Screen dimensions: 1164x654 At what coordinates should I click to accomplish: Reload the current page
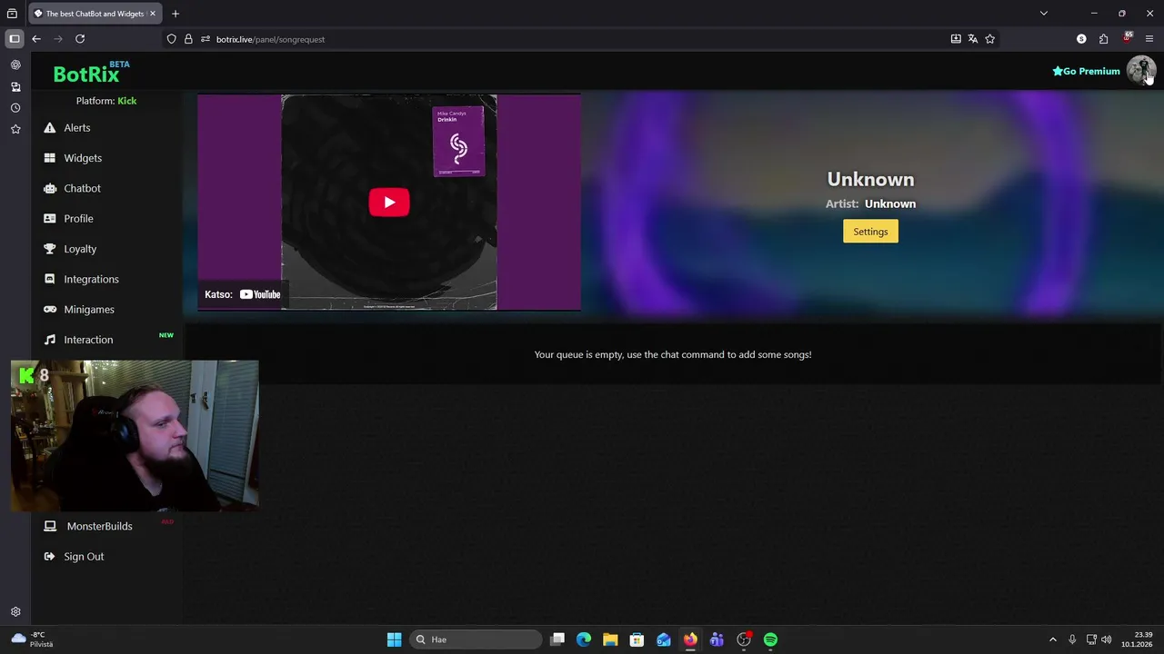(80, 39)
